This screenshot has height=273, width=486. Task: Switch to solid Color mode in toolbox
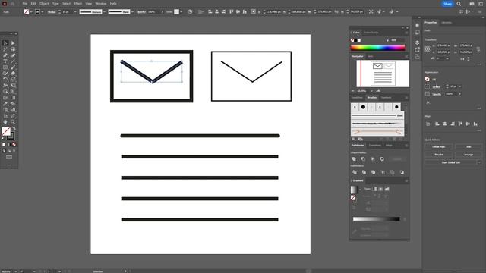click(x=4, y=145)
